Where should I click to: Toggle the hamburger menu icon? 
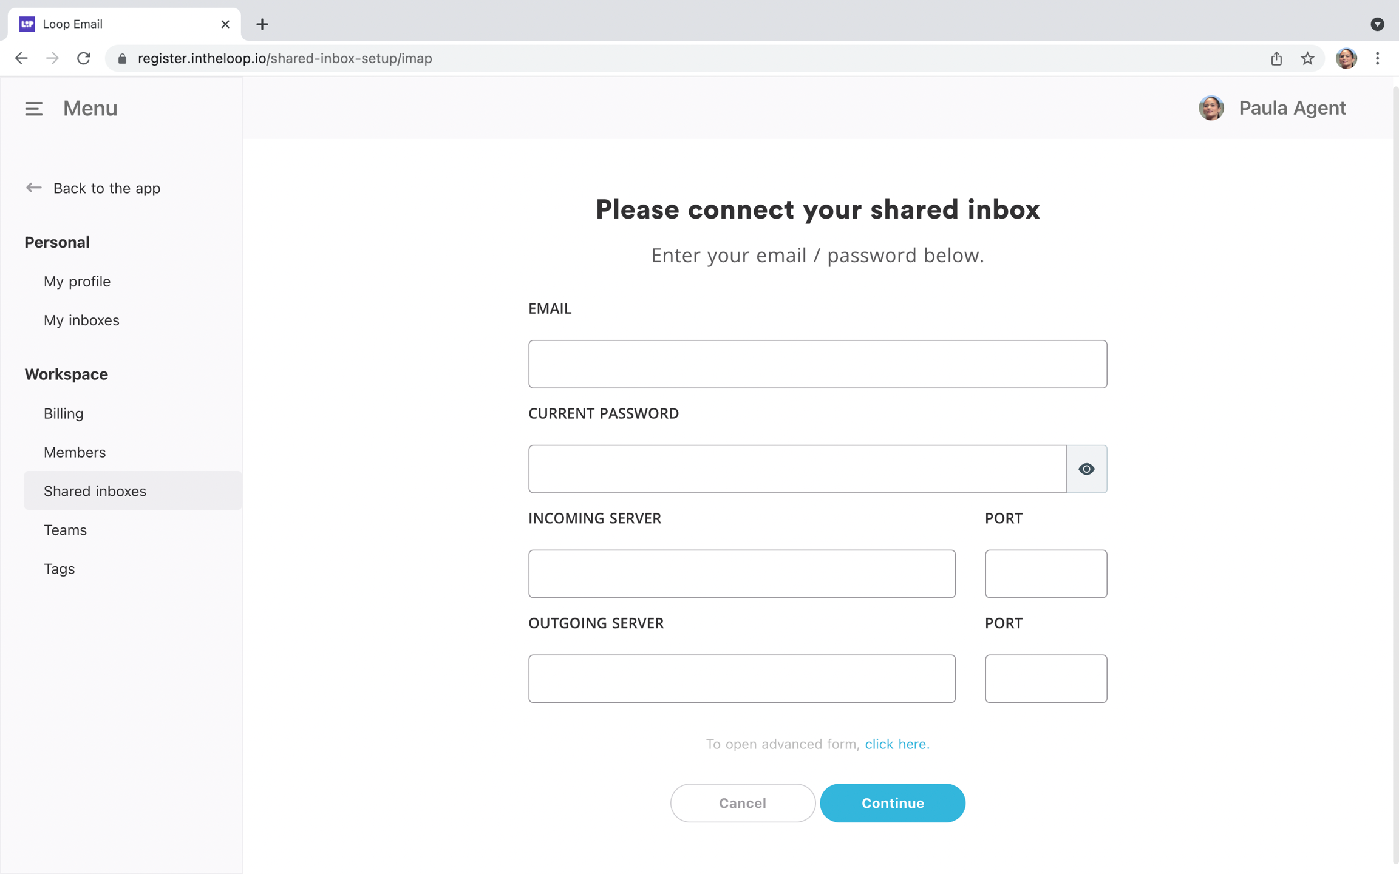(34, 109)
